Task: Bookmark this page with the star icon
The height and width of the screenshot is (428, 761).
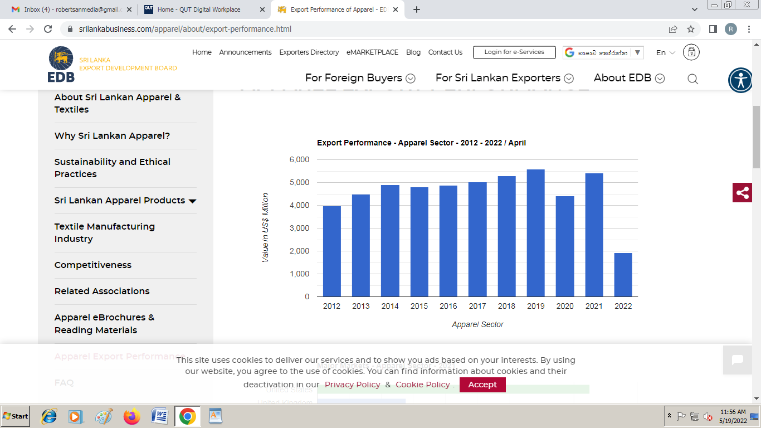Action: coord(691,29)
